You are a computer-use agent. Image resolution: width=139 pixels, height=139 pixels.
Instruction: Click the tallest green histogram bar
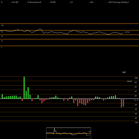pos(24,88)
